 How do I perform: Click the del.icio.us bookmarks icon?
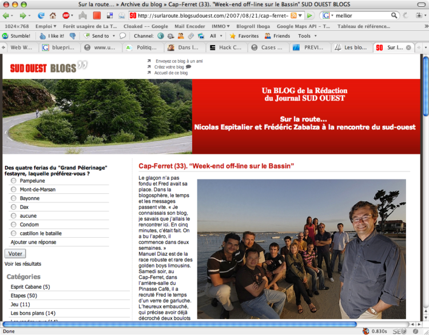click(110, 15)
